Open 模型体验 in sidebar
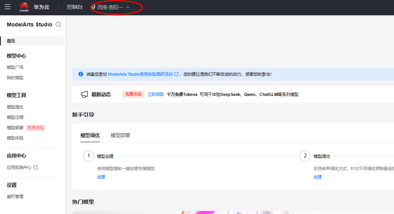 coord(15,138)
